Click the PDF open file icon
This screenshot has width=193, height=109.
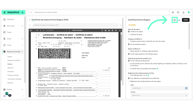tap(105, 30)
